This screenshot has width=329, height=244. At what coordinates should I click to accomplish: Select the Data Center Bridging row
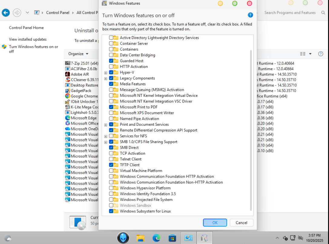point(137,55)
